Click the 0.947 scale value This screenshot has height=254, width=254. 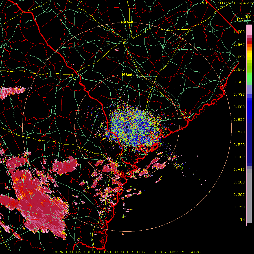[x=239, y=44]
